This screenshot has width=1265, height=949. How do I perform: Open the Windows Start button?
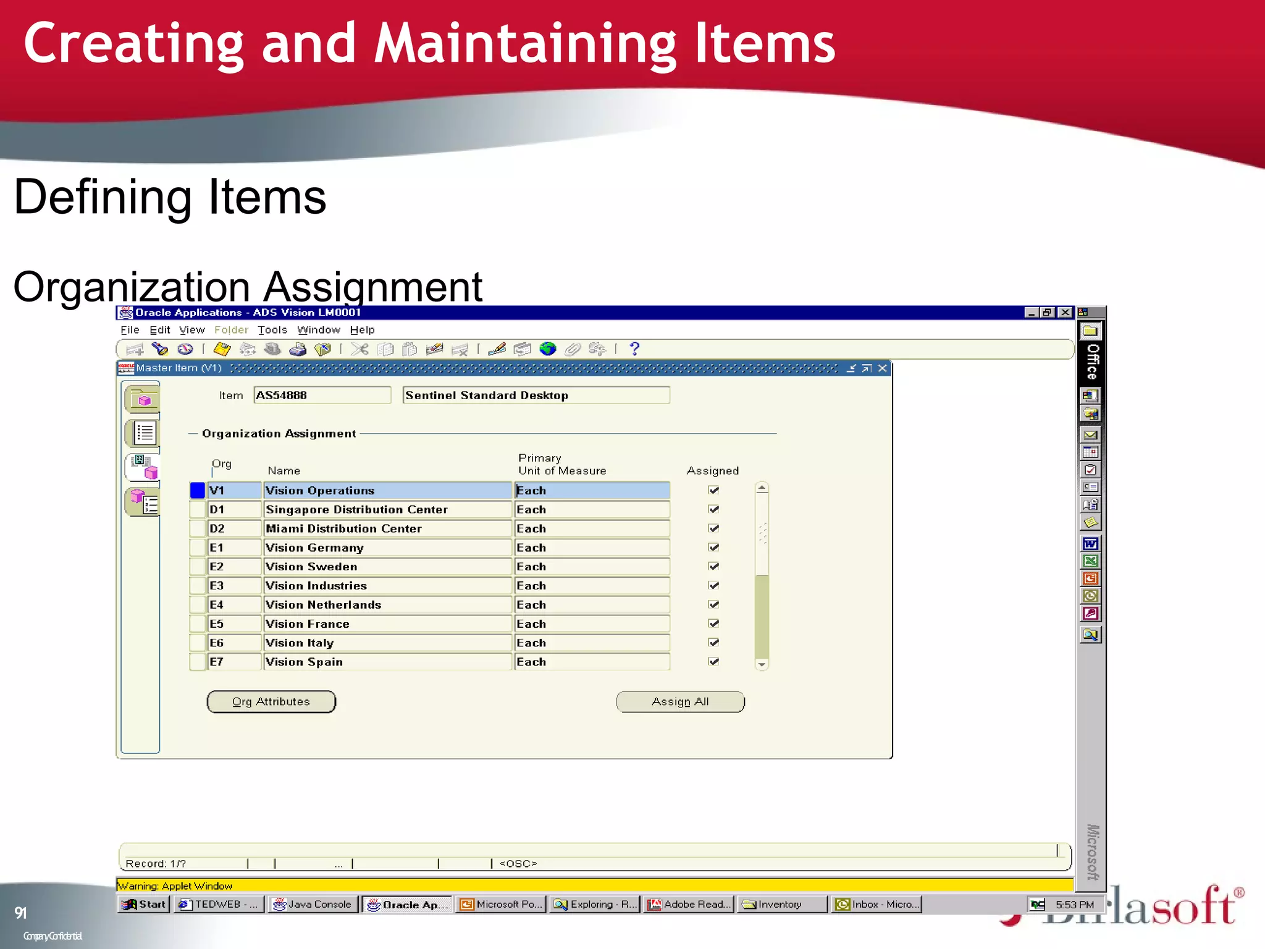(143, 905)
